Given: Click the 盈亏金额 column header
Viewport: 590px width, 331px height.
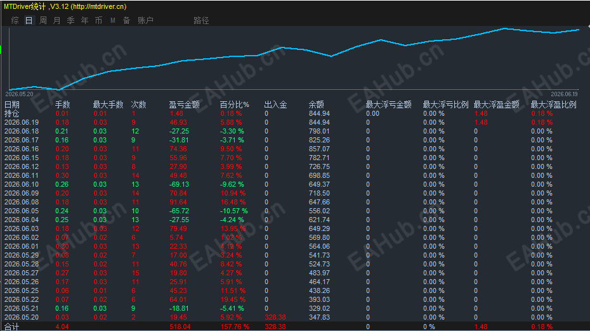Looking at the screenshot, I should pyautogui.click(x=184, y=104).
